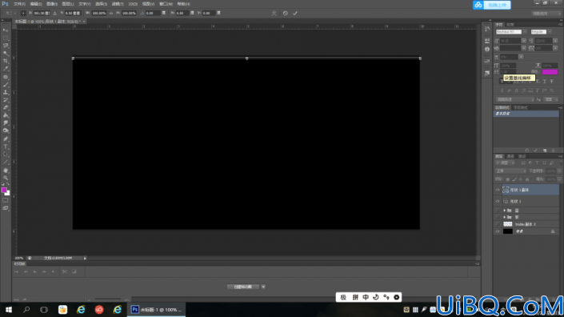Image resolution: width=564 pixels, height=317 pixels.
Task: Expand the folder group directly above bubu 副本 2
Action: pyautogui.click(x=504, y=217)
